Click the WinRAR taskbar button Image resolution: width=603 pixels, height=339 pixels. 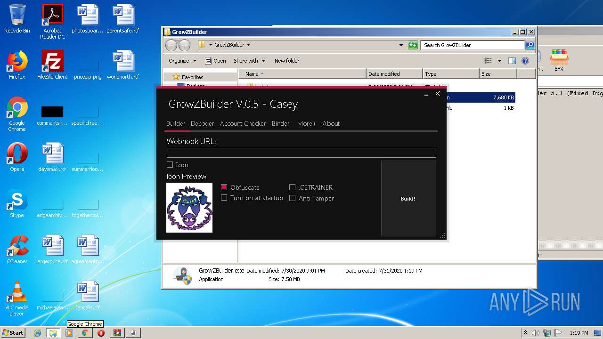click(x=117, y=333)
